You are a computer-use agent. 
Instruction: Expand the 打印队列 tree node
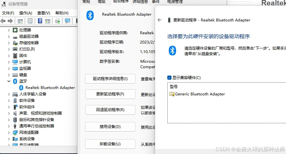(x=9, y=49)
